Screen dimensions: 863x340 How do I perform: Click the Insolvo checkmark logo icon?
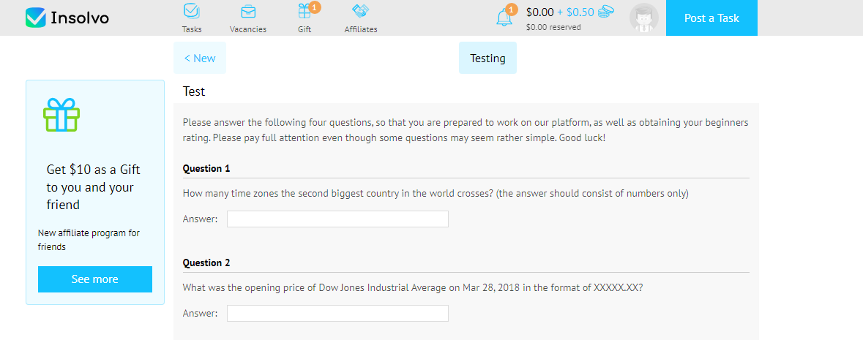(x=35, y=18)
